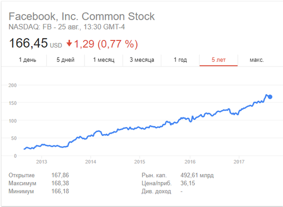Click the 2017 label on the time axis
283x207 pixels.
[239, 161]
